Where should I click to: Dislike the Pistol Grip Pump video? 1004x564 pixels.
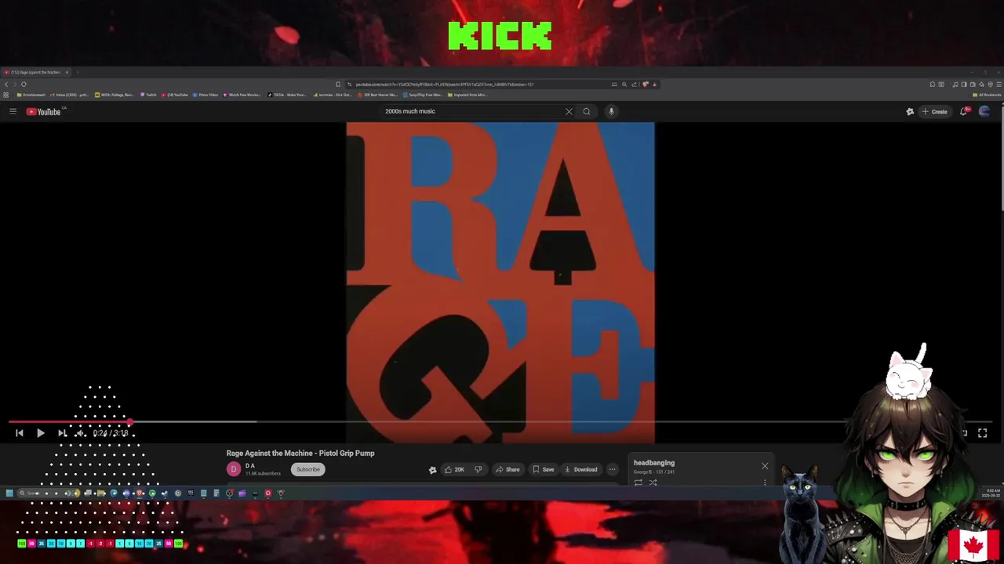(478, 469)
